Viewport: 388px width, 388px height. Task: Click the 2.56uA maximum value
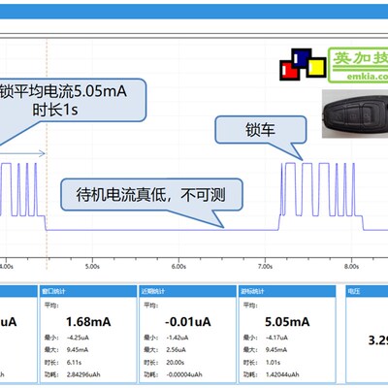click(x=176, y=350)
